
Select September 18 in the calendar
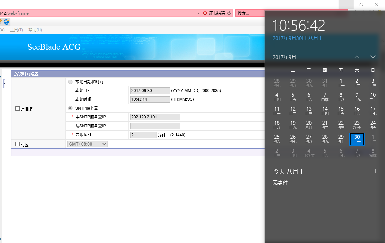point(277,125)
